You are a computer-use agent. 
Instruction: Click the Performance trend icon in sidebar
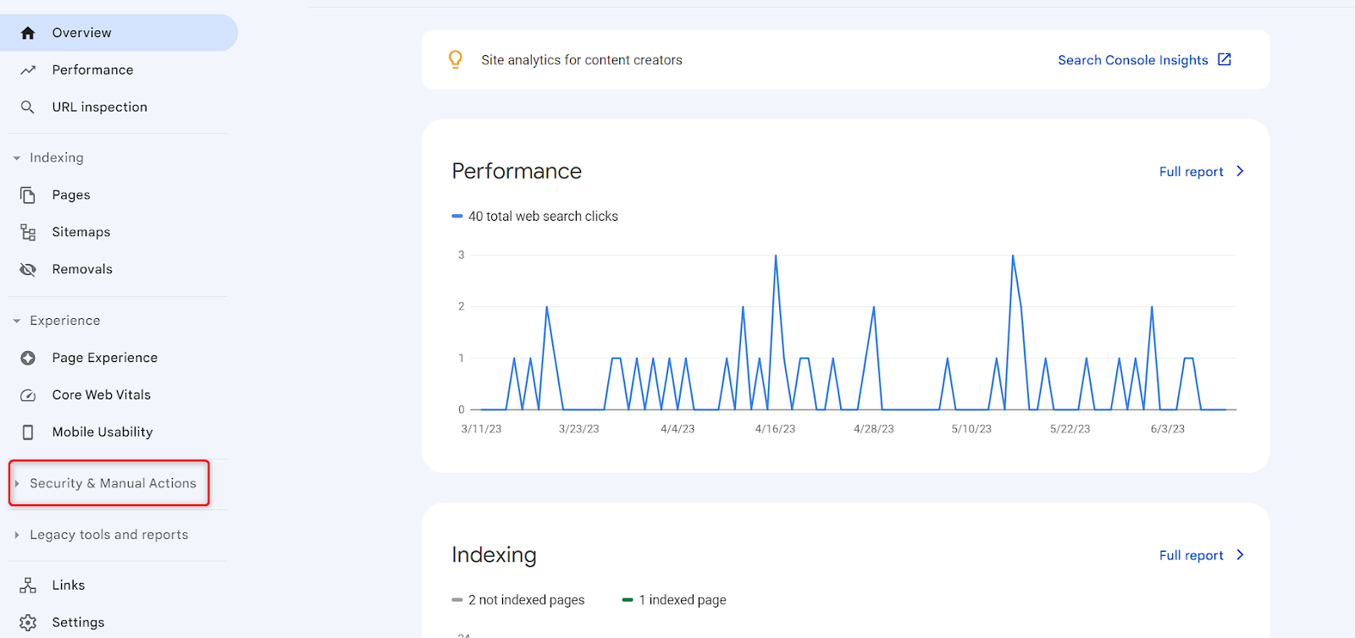pyautogui.click(x=28, y=70)
